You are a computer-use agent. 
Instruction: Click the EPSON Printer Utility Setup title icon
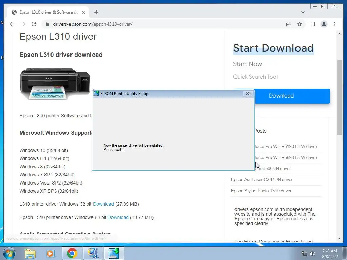pos(96,93)
